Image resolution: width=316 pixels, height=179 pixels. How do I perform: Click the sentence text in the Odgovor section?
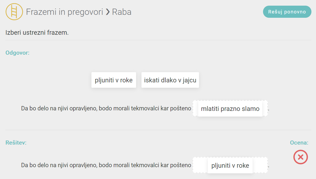coord(106,109)
